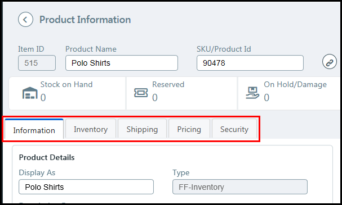Click the link chain icon beside SKU
342x205 pixels.
pyautogui.click(x=330, y=62)
